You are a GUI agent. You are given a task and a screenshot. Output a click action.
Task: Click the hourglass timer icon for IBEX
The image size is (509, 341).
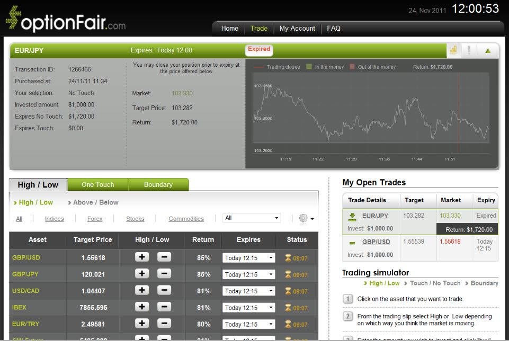tap(288, 308)
